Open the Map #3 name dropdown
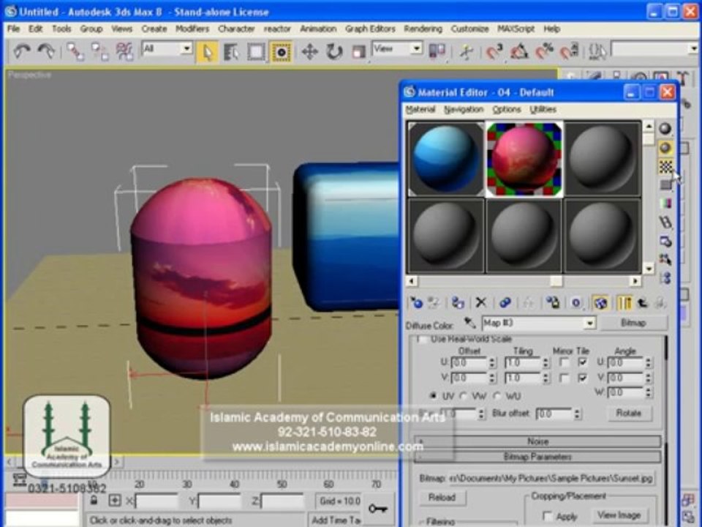 pos(589,323)
